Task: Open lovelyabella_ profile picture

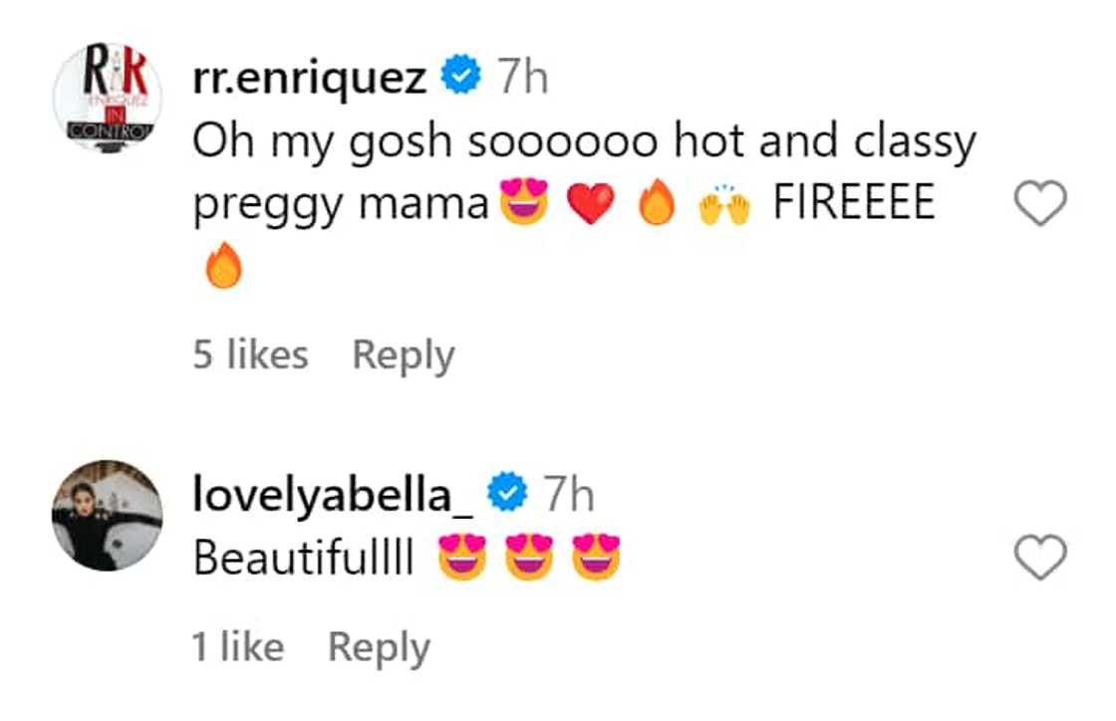Action: coord(107,515)
